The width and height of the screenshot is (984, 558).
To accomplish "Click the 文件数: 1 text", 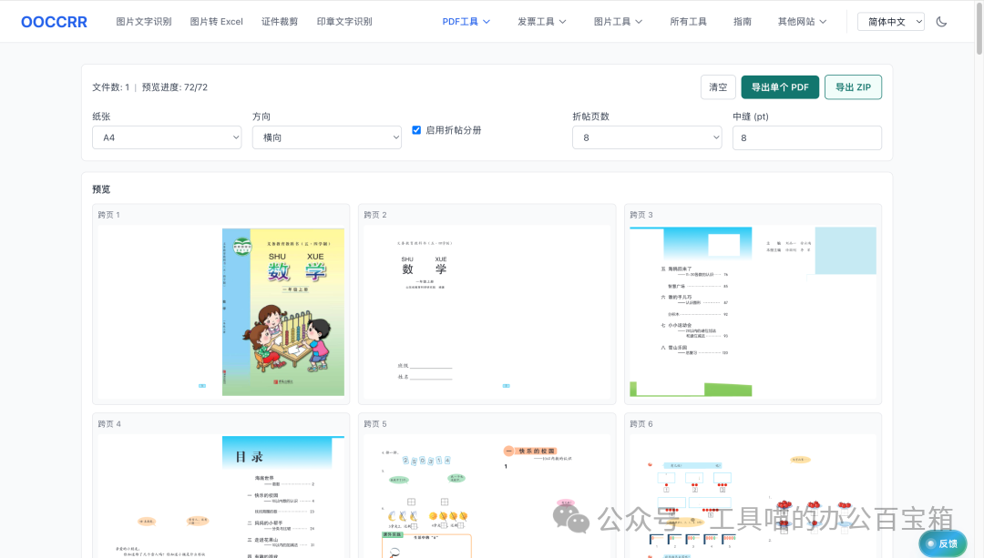I will coord(110,87).
